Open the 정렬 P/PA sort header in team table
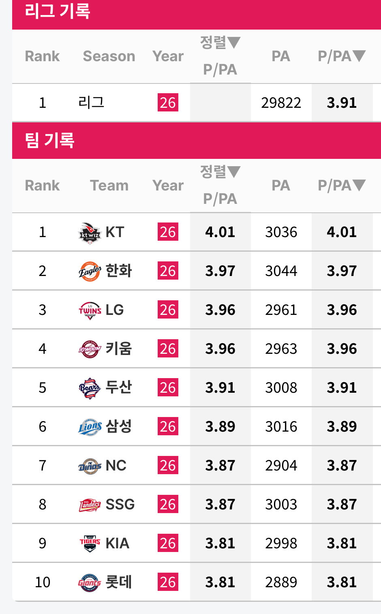The height and width of the screenshot is (614, 381). tap(220, 186)
